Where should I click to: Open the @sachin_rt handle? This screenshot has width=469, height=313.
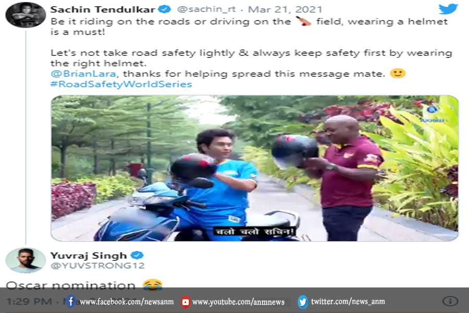(x=206, y=9)
